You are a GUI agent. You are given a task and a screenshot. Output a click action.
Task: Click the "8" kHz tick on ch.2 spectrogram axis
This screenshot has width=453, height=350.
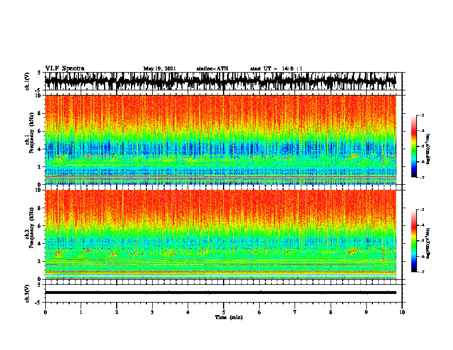pos(41,208)
